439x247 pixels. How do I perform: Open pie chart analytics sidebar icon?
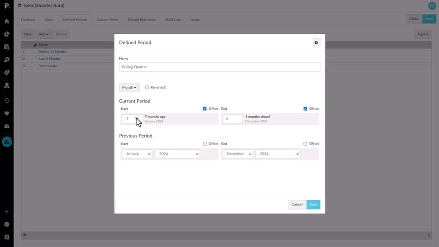tap(6, 34)
